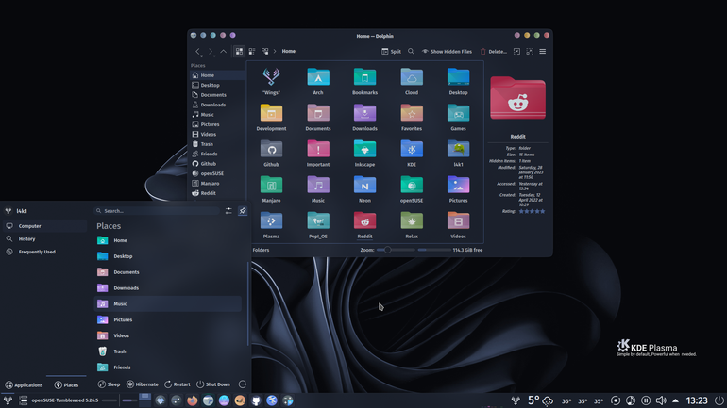This screenshot has width=727, height=408.
Task: Select Computer in the launcher sidebar
Action: [x=45, y=226]
